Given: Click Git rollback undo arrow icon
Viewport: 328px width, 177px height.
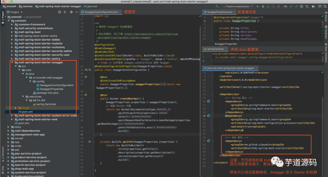Looking at the screenshot, I should (307, 6).
